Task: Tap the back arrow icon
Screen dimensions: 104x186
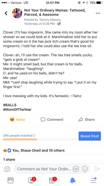Action: 6,13
